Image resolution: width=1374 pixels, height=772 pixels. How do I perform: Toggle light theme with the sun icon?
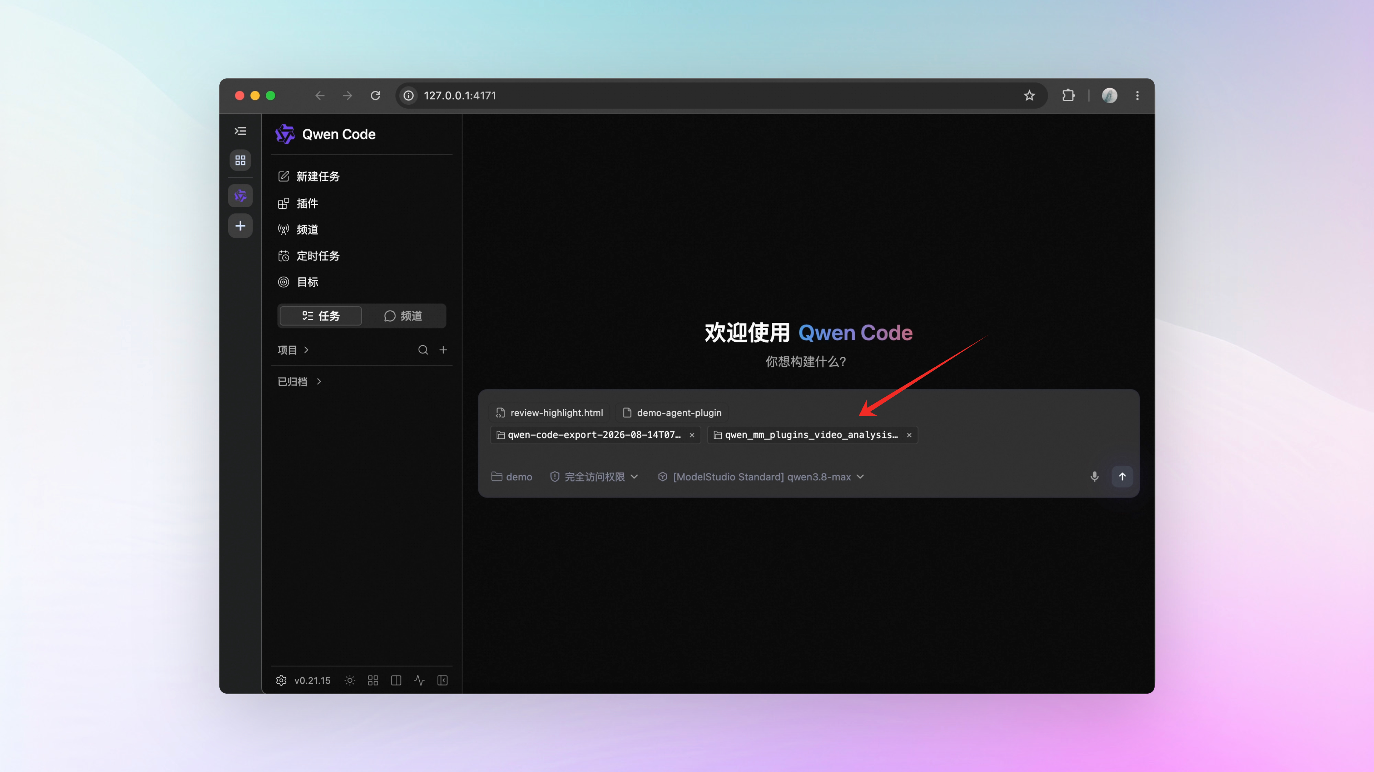point(350,681)
